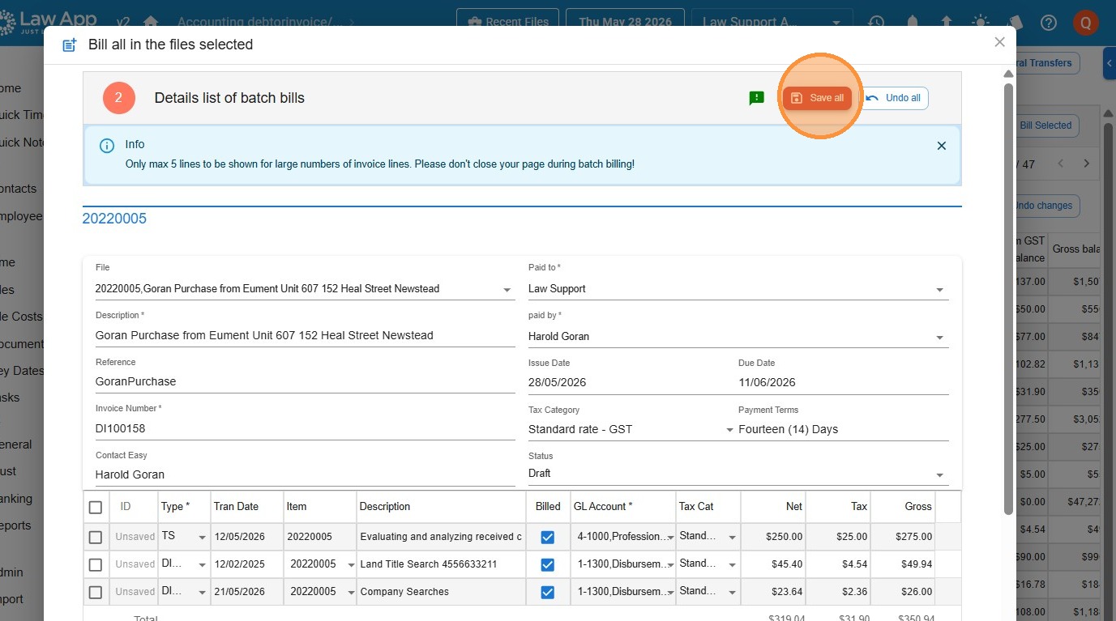Open notifications bell in top bar

click(913, 22)
